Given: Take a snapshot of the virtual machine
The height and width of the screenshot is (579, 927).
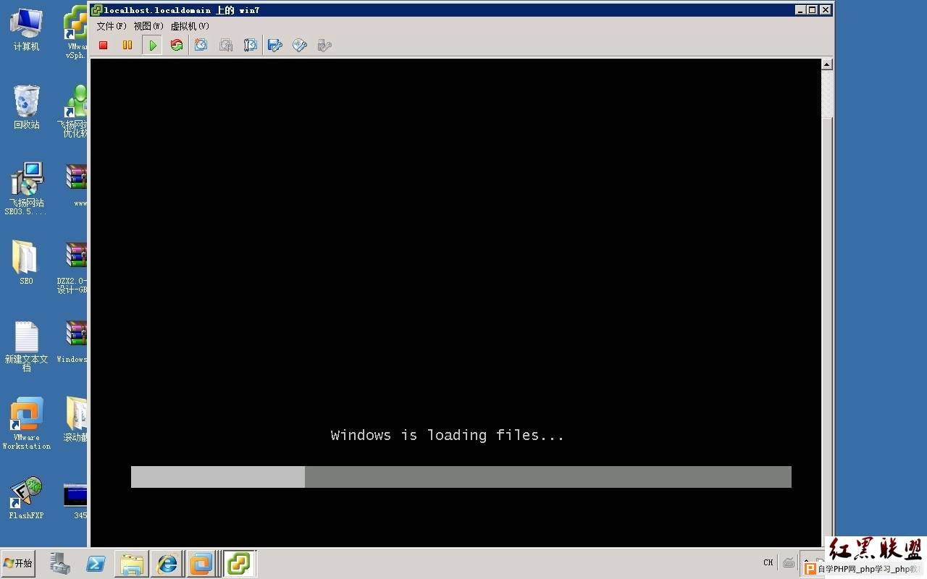Looking at the screenshot, I should (201, 46).
